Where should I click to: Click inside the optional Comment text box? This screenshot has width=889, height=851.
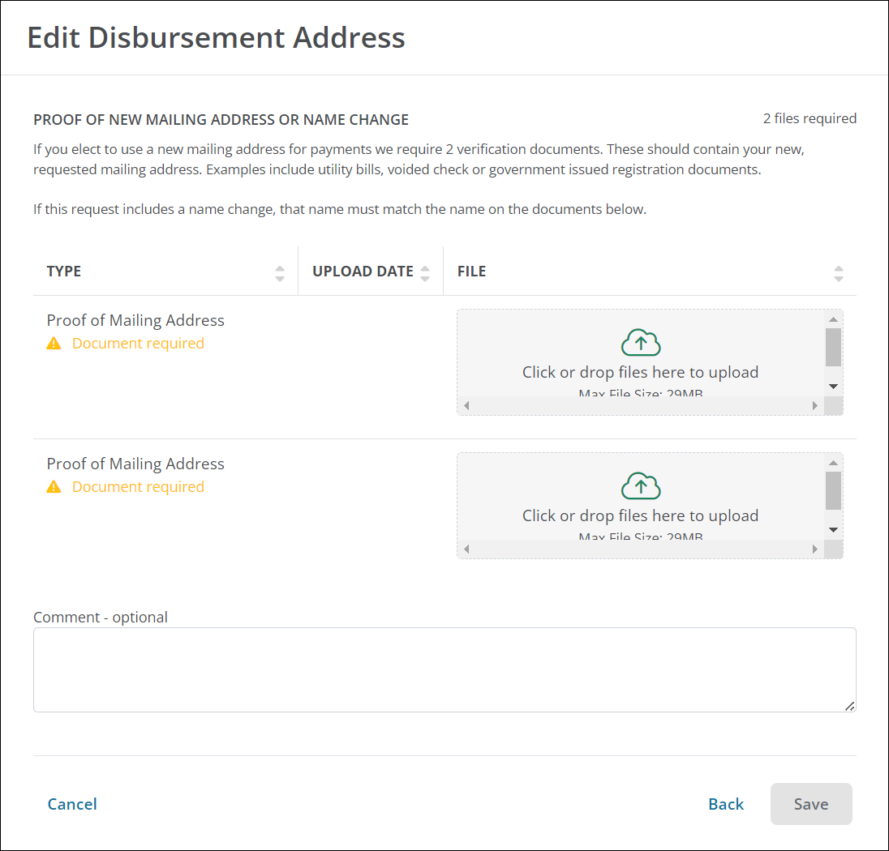coord(444,669)
